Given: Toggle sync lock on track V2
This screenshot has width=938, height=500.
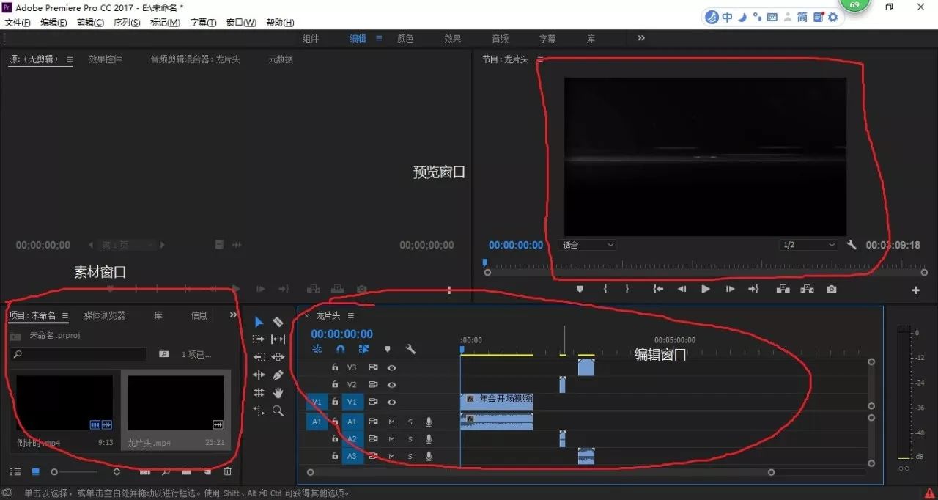Looking at the screenshot, I should click(373, 385).
